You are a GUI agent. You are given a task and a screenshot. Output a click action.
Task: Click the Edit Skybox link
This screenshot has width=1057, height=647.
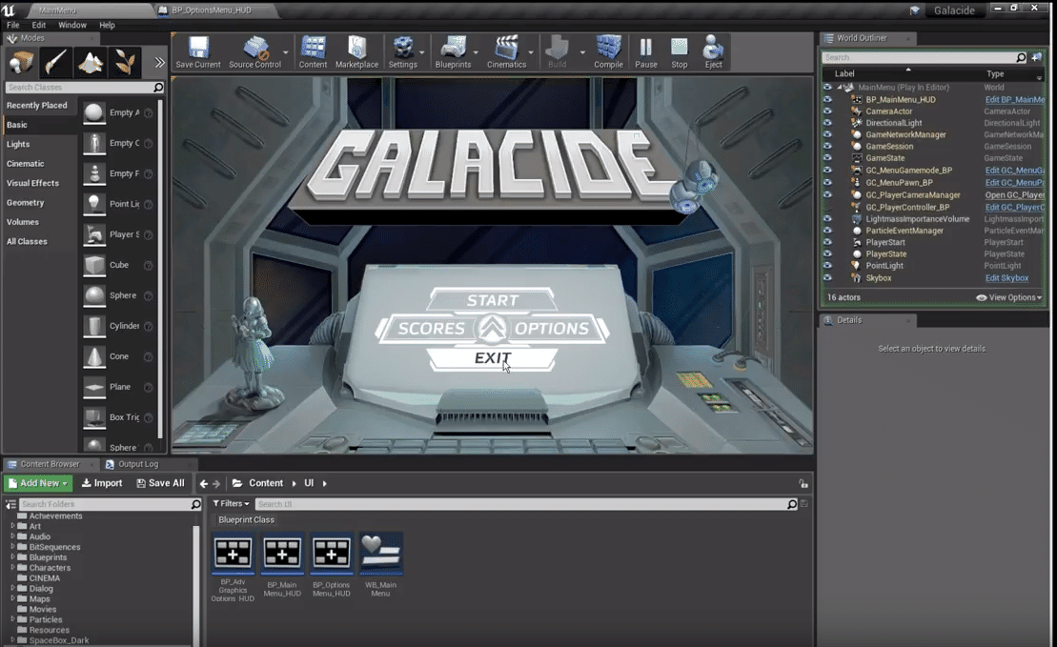(x=1006, y=277)
